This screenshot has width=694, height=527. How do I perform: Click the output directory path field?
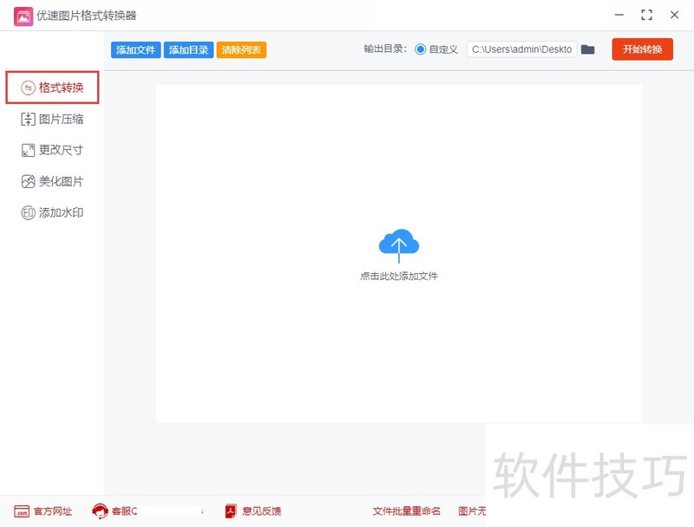tap(521, 49)
